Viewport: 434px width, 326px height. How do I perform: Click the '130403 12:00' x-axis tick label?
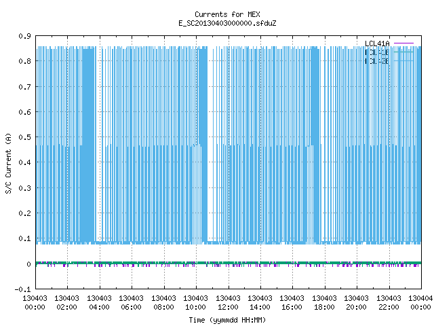228,303
